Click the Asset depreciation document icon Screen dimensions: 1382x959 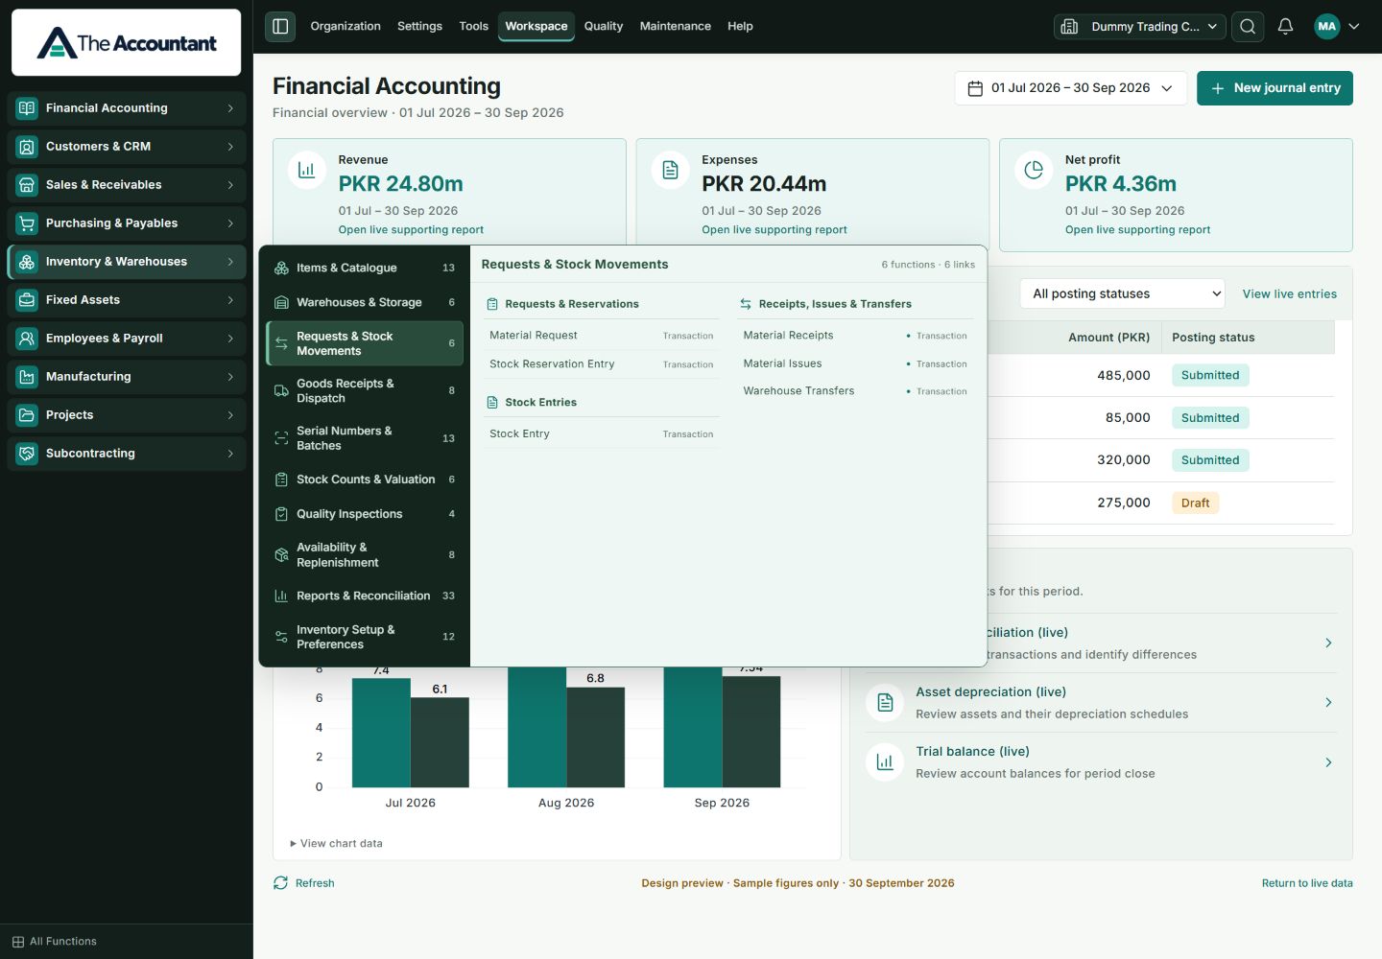pyautogui.click(x=885, y=703)
